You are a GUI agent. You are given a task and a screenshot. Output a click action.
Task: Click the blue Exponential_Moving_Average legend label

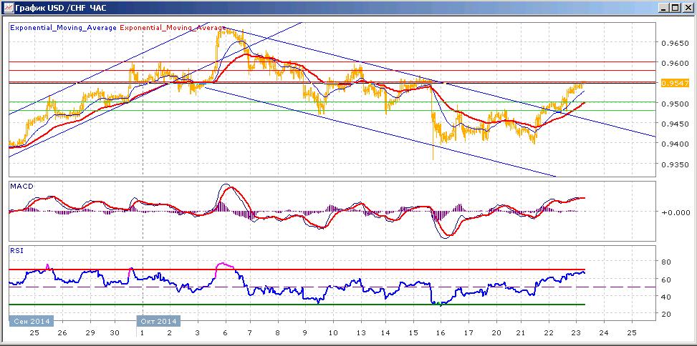[x=63, y=27]
